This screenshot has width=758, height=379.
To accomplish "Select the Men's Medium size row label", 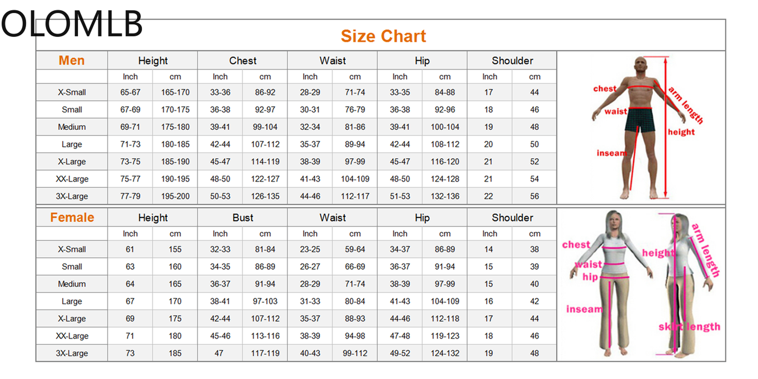I will click(72, 127).
